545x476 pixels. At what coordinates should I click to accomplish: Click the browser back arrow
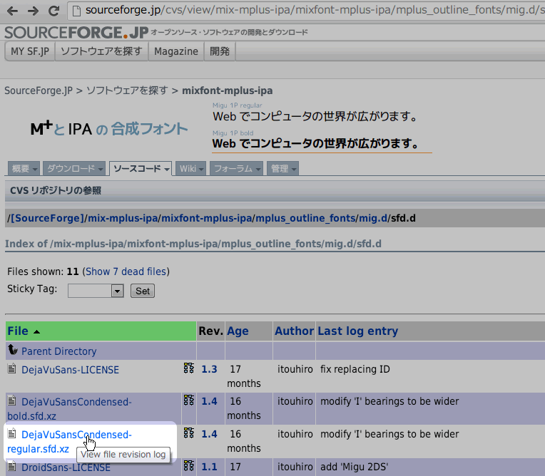coord(12,11)
